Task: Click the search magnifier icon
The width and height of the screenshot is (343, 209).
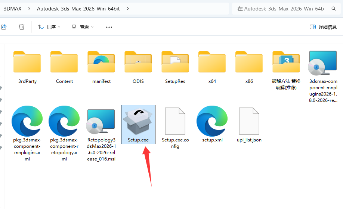Action: [334, 9]
